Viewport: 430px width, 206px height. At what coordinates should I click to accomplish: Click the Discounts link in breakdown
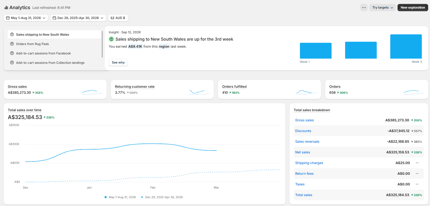tap(303, 131)
